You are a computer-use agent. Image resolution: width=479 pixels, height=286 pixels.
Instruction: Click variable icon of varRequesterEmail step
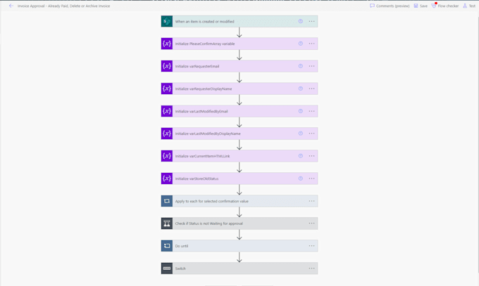point(167,66)
